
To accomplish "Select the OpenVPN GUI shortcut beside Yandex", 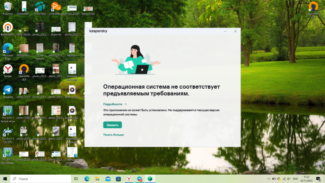I will tap(24, 72).
